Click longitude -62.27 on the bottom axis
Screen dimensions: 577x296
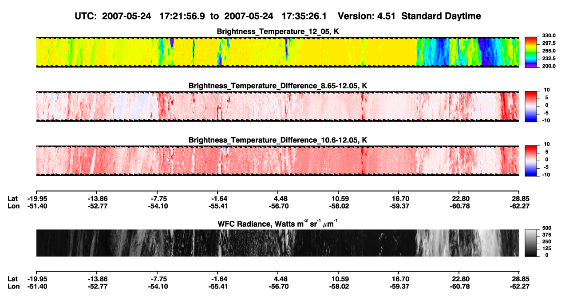[x=520, y=286]
